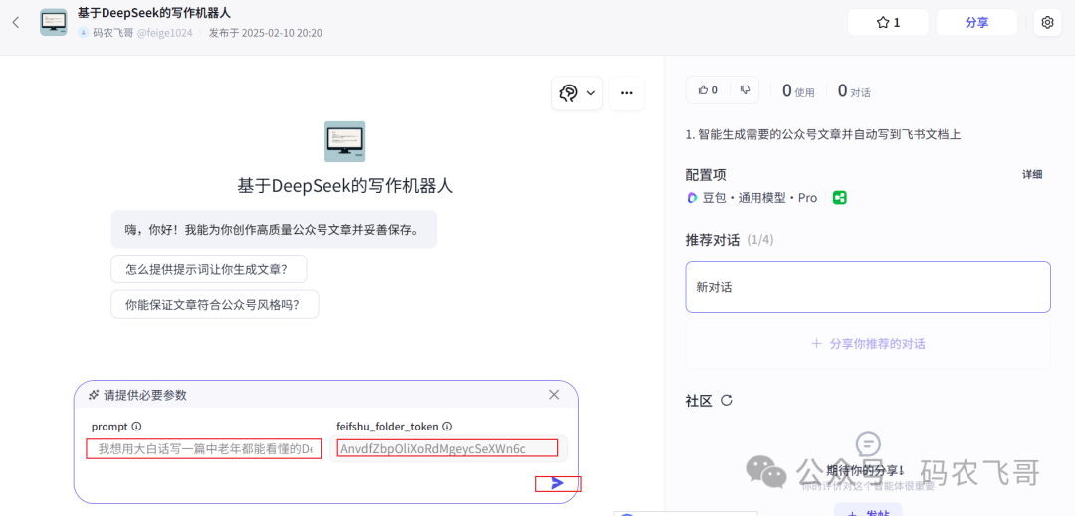The image size is (1075, 516).
Task: Expand the voice mode dropdown
Action: [x=577, y=93]
